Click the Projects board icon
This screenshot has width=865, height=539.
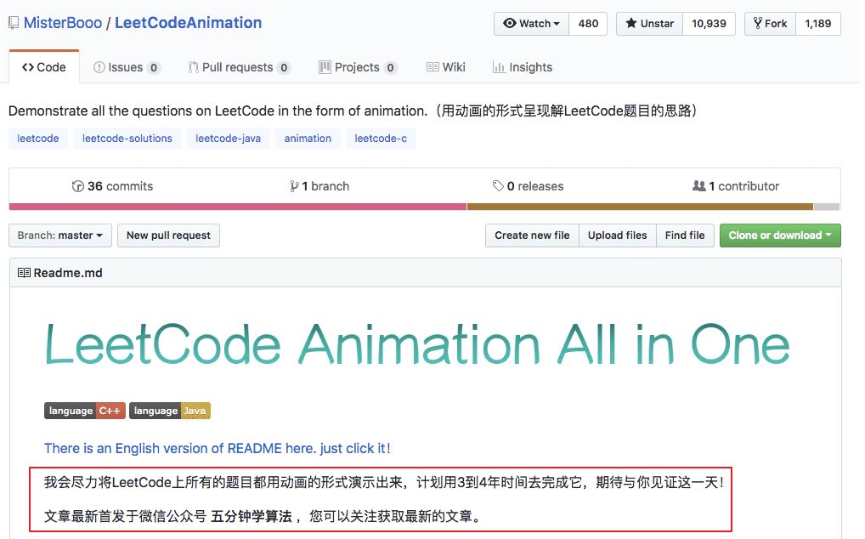325,67
